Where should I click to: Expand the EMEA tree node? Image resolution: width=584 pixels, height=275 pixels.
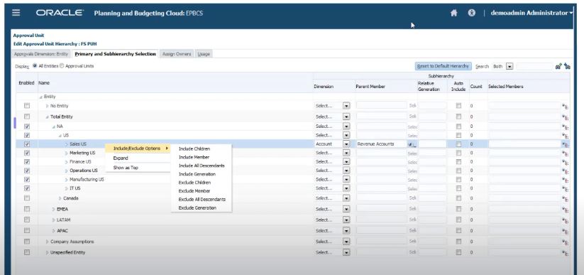tap(54, 210)
